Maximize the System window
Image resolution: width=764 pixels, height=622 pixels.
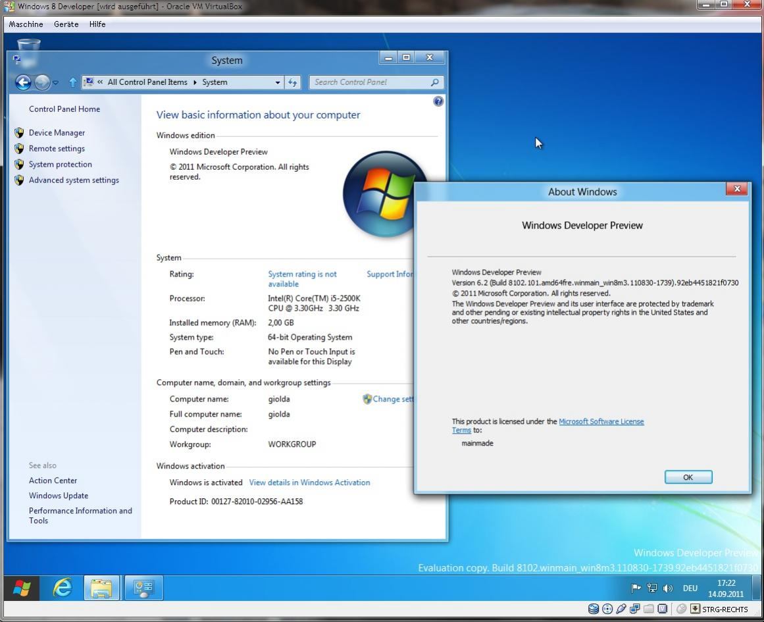coord(406,57)
